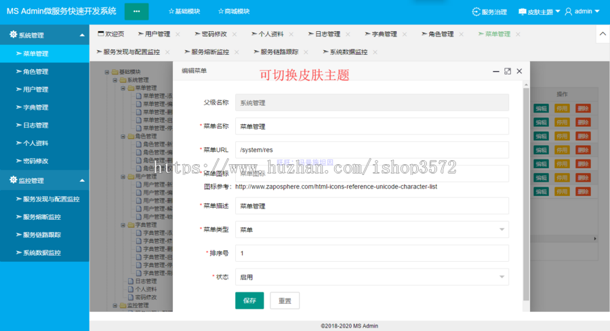Switch to the 服务链路跟踪 tab
Viewport: 610px width, 331px height.
pos(277,52)
